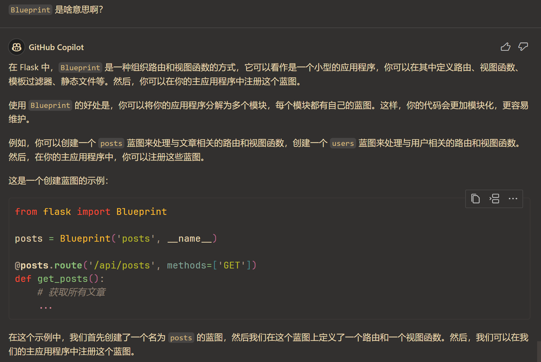The width and height of the screenshot is (541, 362).
Task: Open more actions ellipsis on code block
Action: (513, 199)
